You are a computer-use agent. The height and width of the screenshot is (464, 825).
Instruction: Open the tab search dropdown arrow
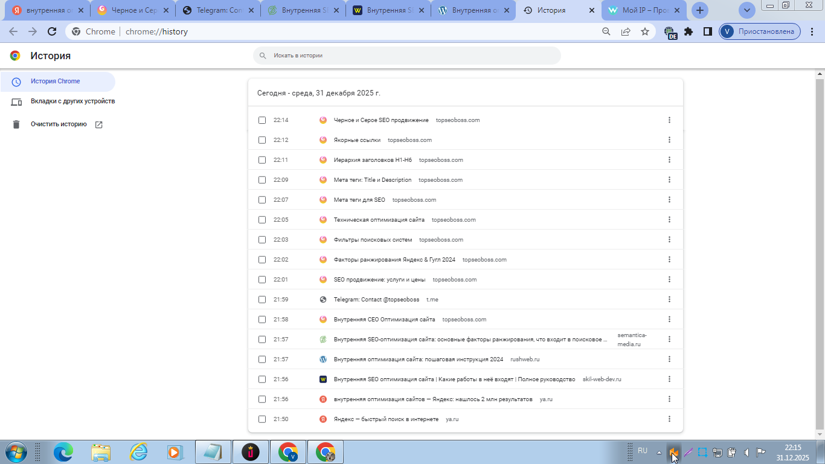(748, 10)
